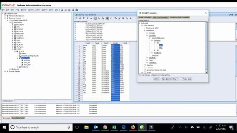The width and height of the screenshot is (237, 133).
Task: Collapse the Accounts dimension node
Action: tap(147, 35)
